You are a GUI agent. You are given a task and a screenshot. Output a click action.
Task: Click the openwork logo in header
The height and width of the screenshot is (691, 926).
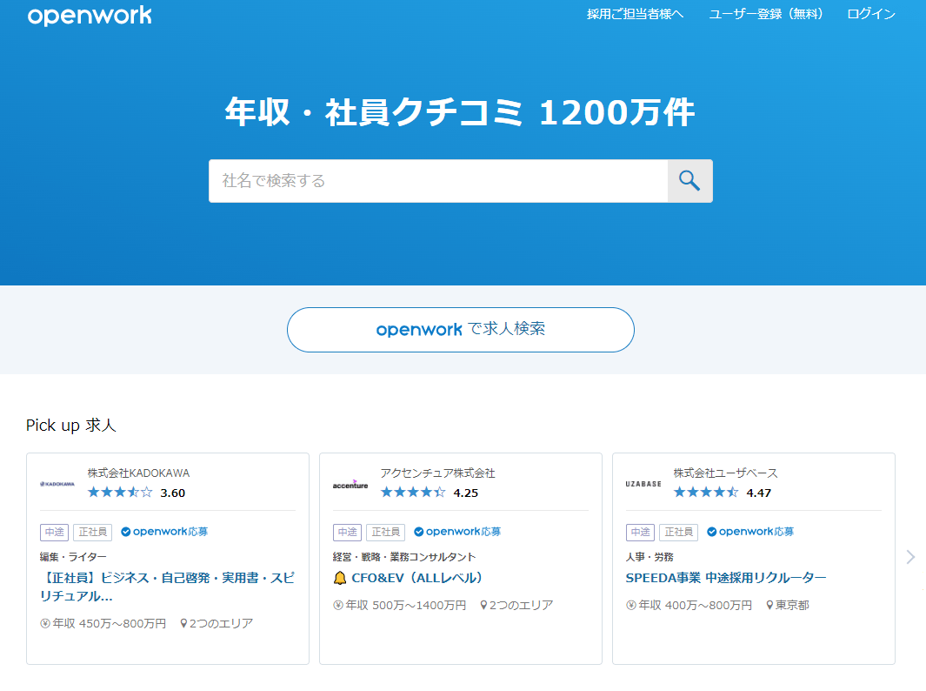click(90, 15)
